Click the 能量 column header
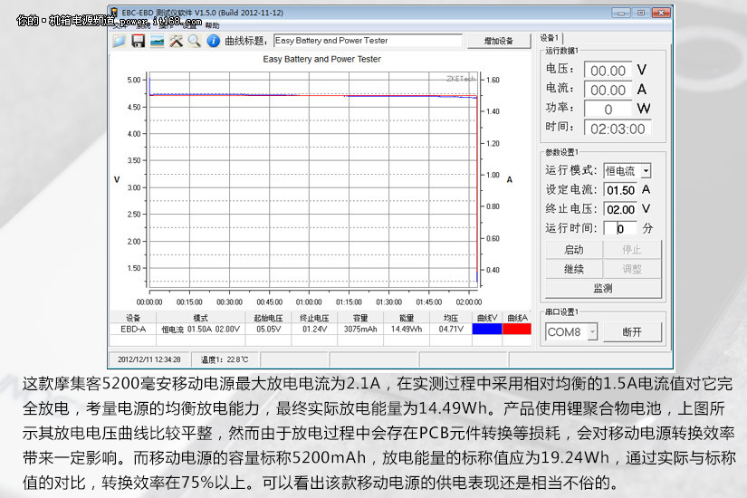 click(407, 318)
